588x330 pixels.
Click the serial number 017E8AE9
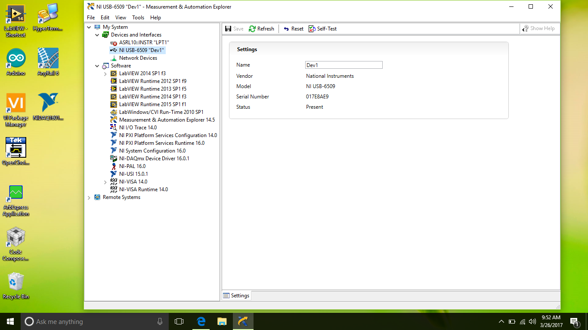(317, 97)
